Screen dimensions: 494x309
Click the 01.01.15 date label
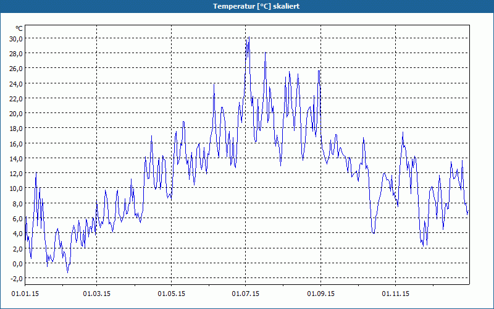pos(25,294)
